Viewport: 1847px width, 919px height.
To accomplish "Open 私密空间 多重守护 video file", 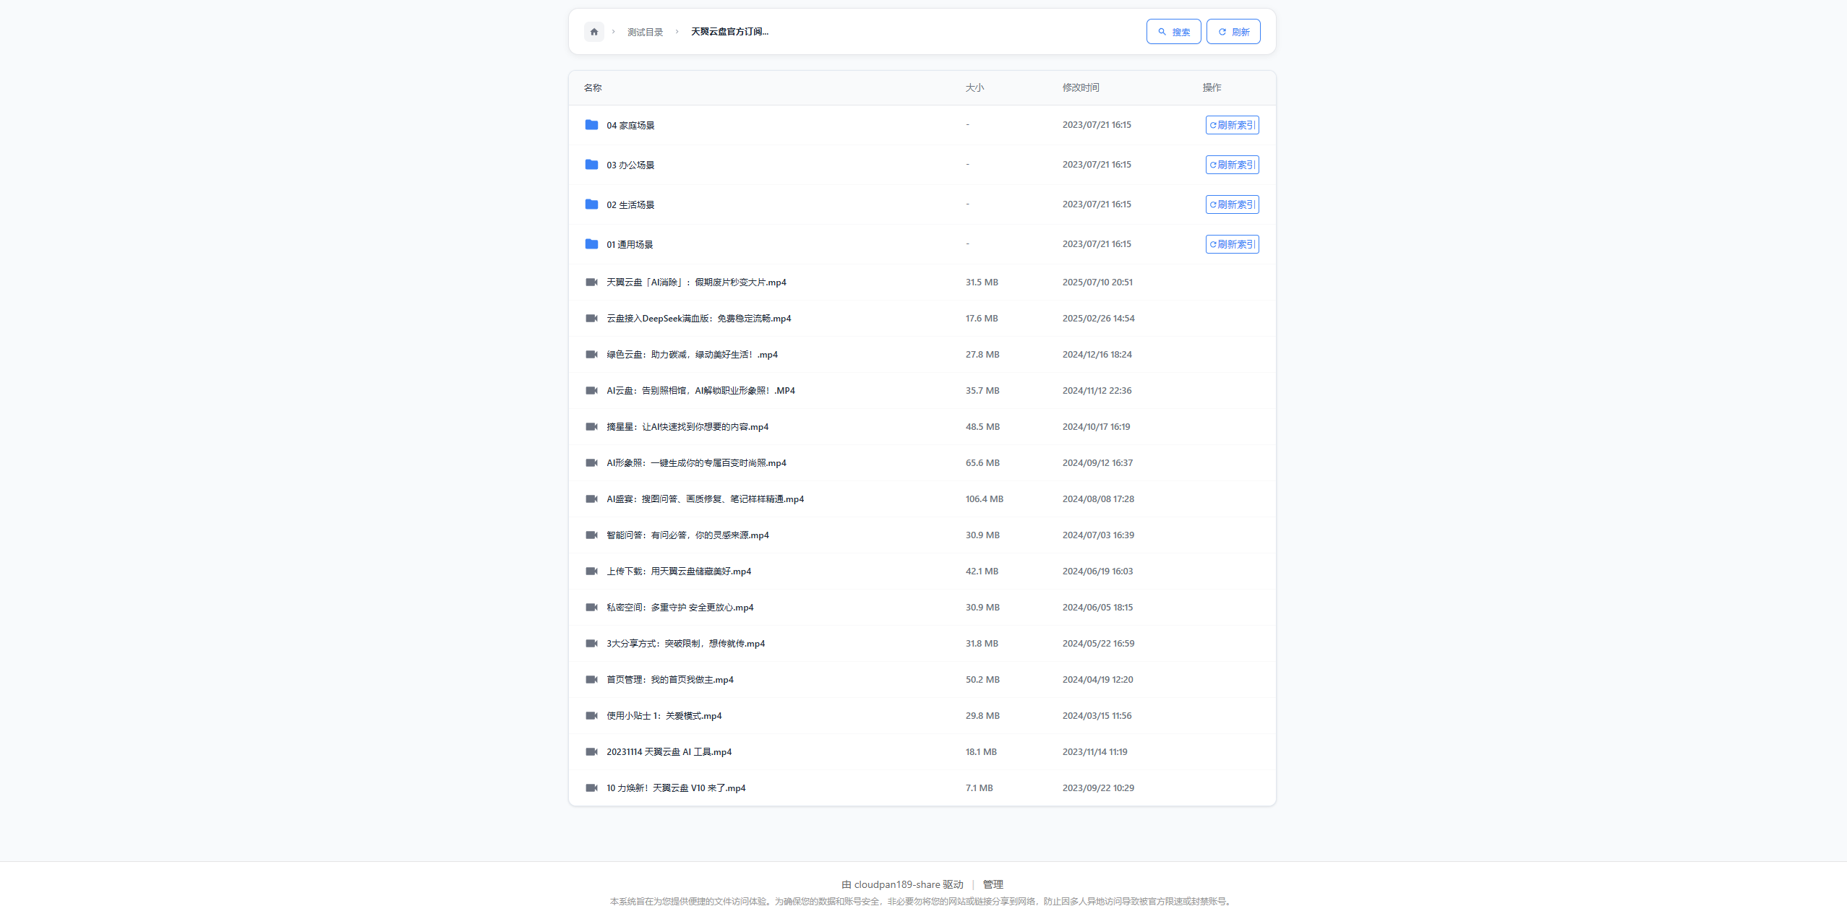I will 680,608.
